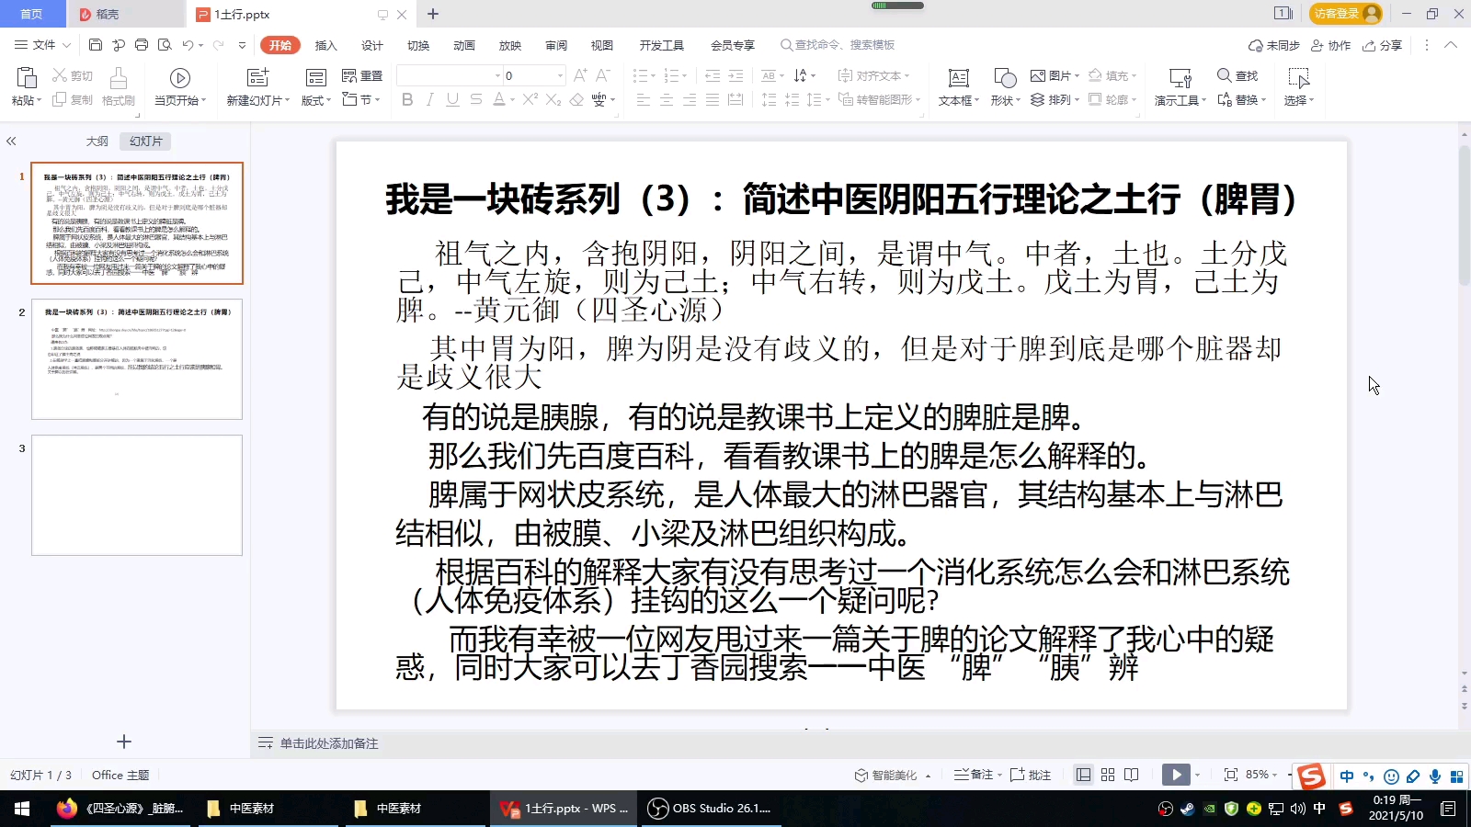Expand the font size dropdown

click(x=560, y=75)
